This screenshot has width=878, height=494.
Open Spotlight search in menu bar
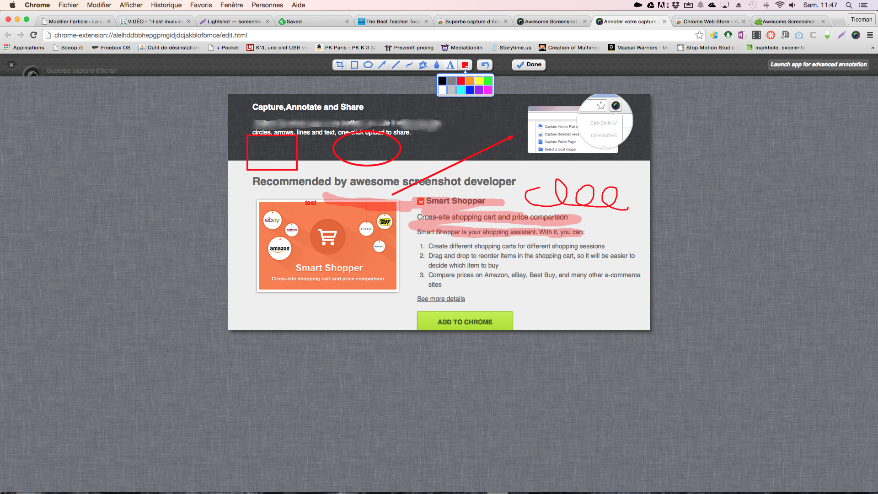coord(849,5)
